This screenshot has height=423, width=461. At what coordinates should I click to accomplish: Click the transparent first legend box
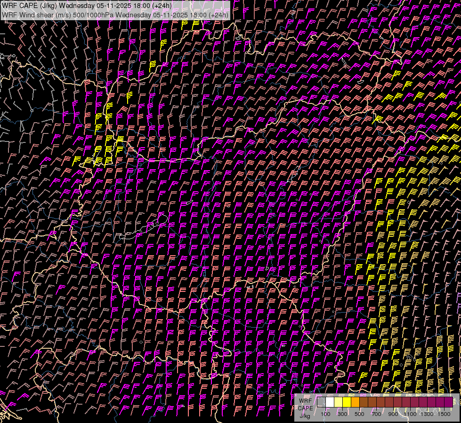[x=321, y=402]
